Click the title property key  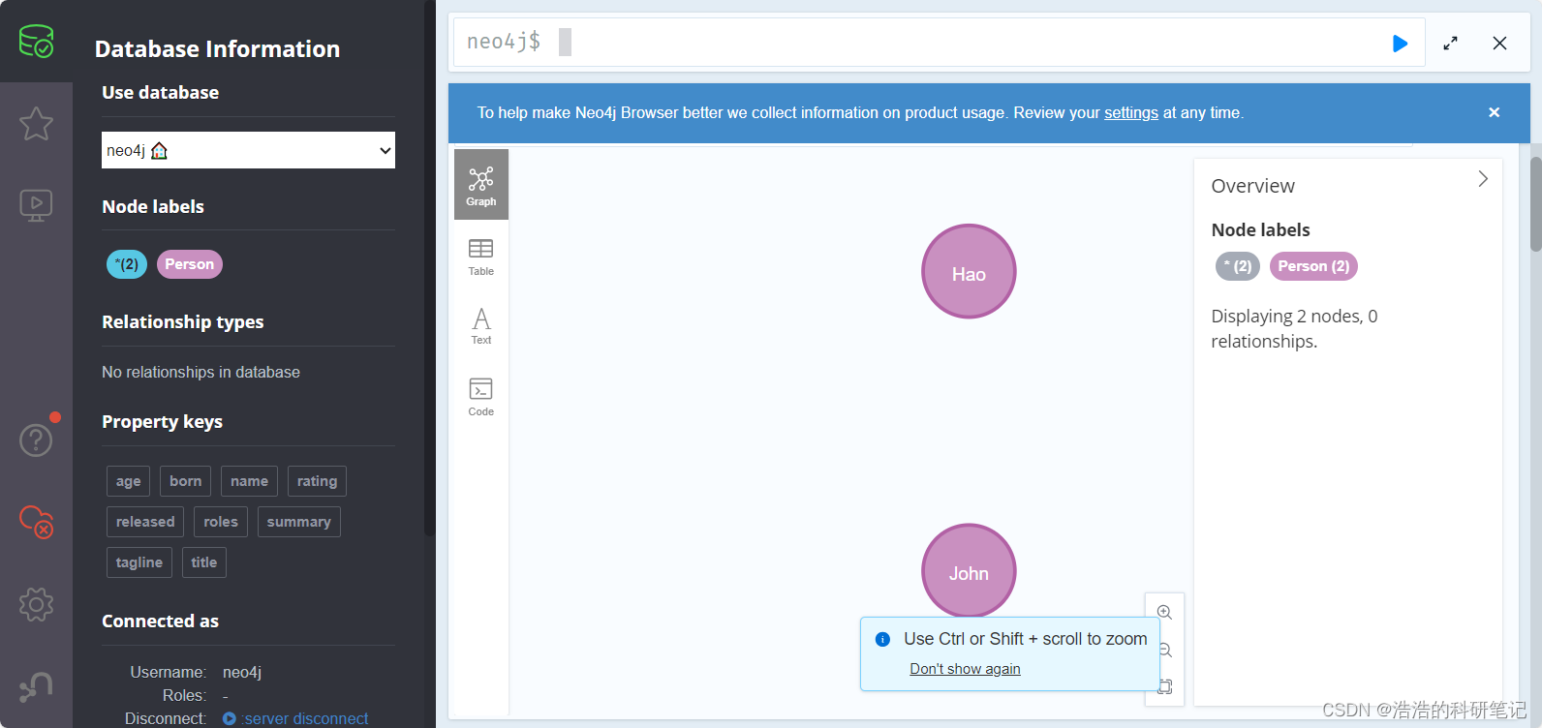(x=204, y=562)
